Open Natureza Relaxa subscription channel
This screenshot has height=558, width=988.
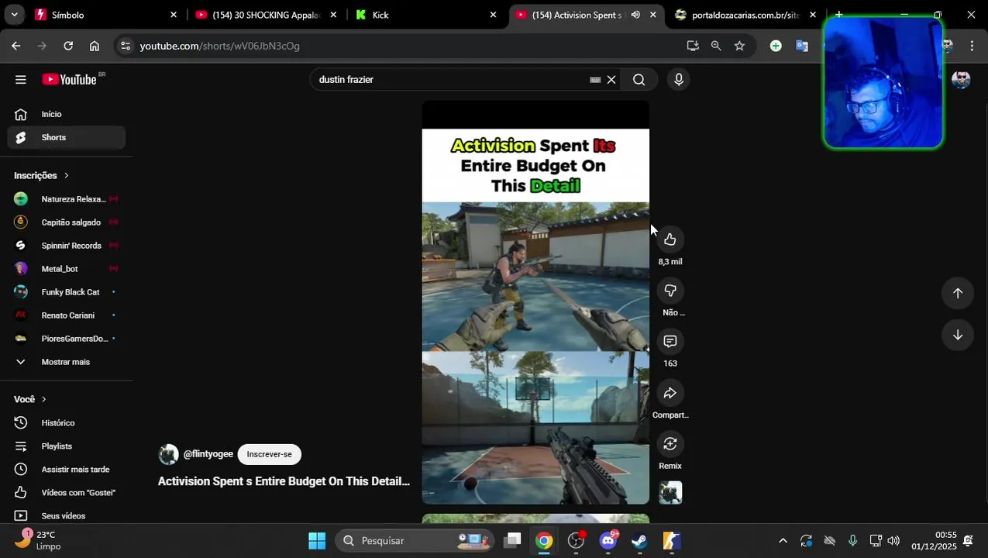(67, 199)
